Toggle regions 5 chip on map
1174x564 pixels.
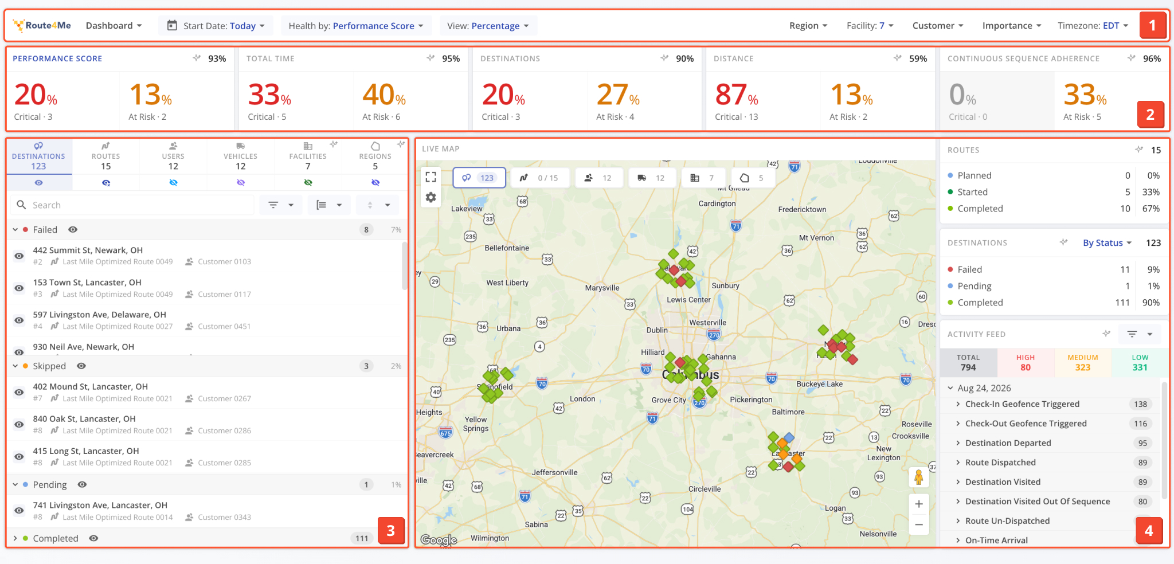[752, 178]
